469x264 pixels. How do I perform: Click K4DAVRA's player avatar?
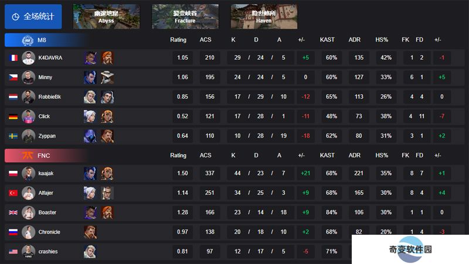(28, 57)
